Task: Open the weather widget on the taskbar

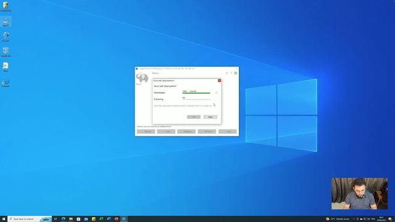Action: point(338,219)
